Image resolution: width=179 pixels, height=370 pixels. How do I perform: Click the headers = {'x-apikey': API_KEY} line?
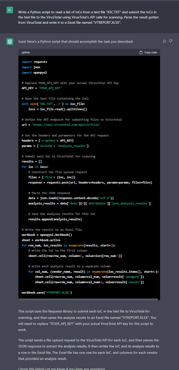tap(48, 141)
